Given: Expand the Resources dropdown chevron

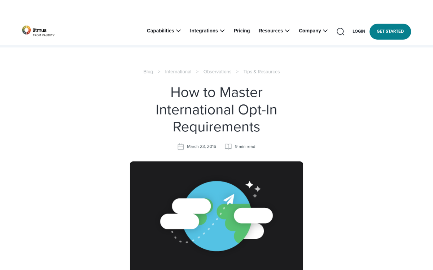Looking at the screenshot, I should click(x=287, y=31).
